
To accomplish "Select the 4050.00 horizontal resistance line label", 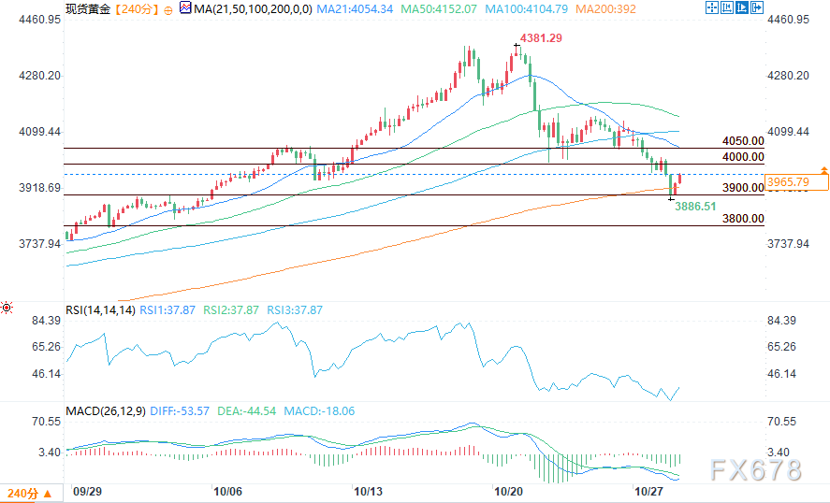I will pos(743,141).
